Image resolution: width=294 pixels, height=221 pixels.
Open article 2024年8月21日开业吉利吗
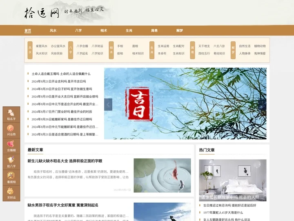pos(59,81)
